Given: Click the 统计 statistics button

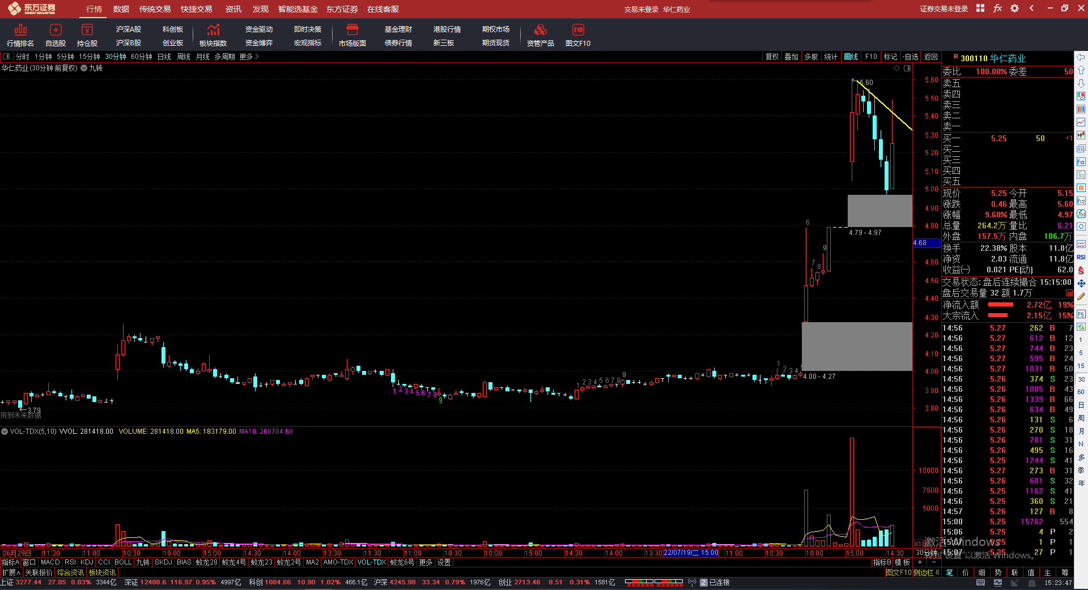Looking at the screenshot, I should (831, 57).
